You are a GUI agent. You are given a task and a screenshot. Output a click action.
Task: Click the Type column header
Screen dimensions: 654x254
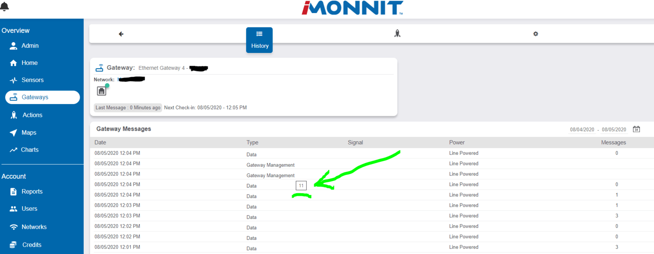(x=252, y=143)
